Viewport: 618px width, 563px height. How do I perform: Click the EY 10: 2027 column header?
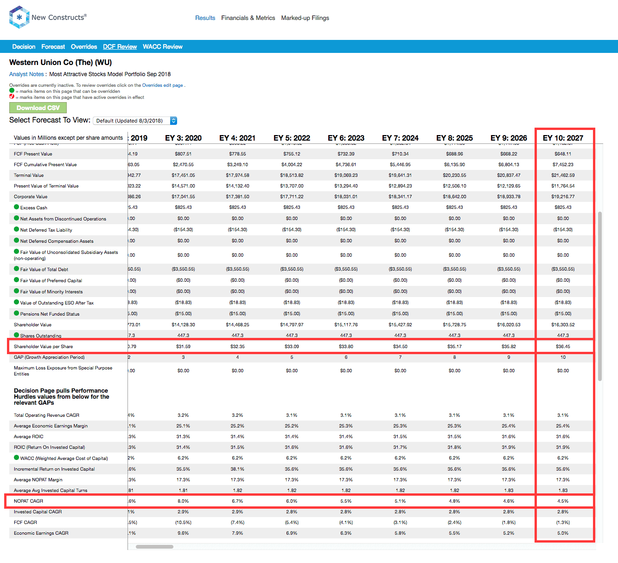click(x=563, y=138)
